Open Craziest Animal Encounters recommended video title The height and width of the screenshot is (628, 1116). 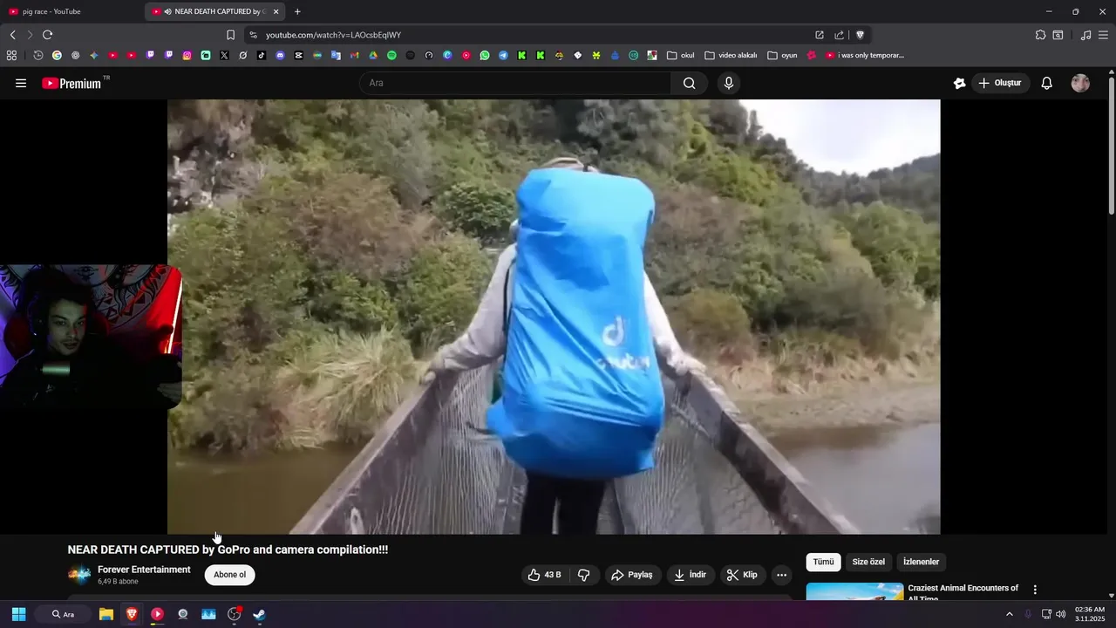(x=963, y=593)
